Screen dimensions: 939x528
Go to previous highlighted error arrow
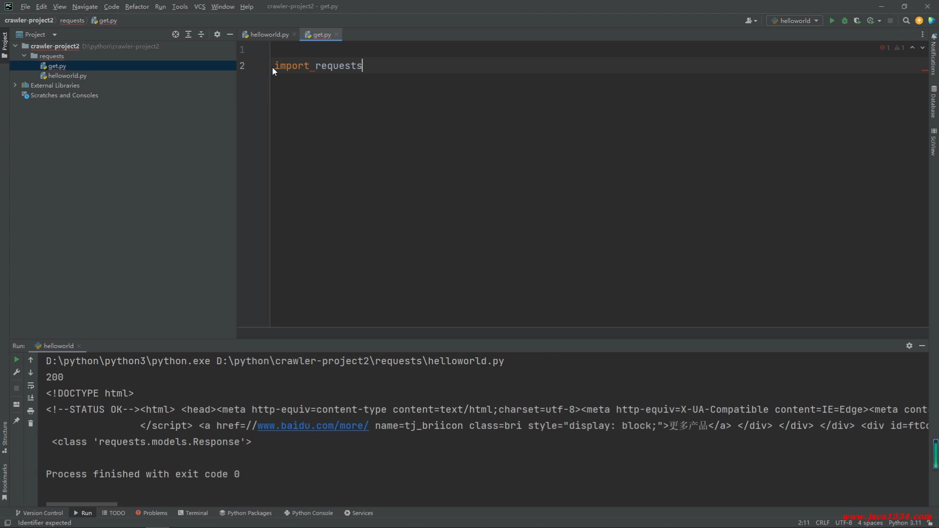[x=912, y=47]
